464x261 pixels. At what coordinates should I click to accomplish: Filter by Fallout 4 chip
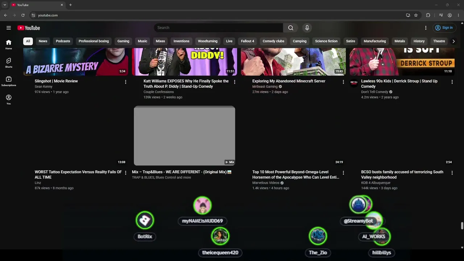pos(248,41)
